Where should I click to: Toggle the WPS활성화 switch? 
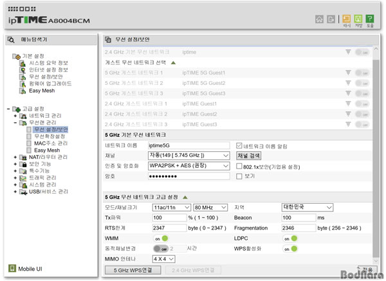point(290,249)
